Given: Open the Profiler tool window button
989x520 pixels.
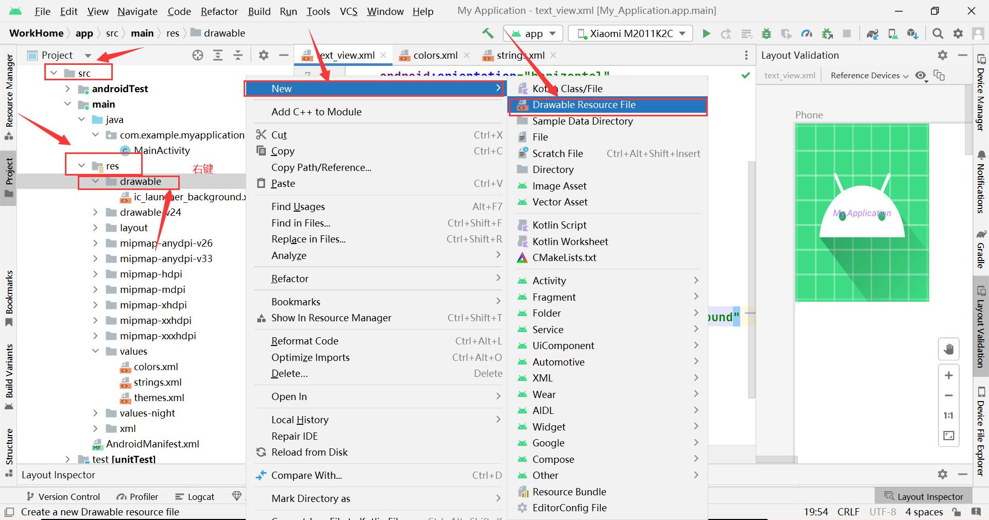Looking at the screenshot, I should coord(138,497).
